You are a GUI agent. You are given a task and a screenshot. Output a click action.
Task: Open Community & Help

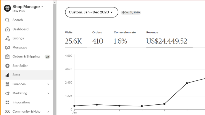26,111
